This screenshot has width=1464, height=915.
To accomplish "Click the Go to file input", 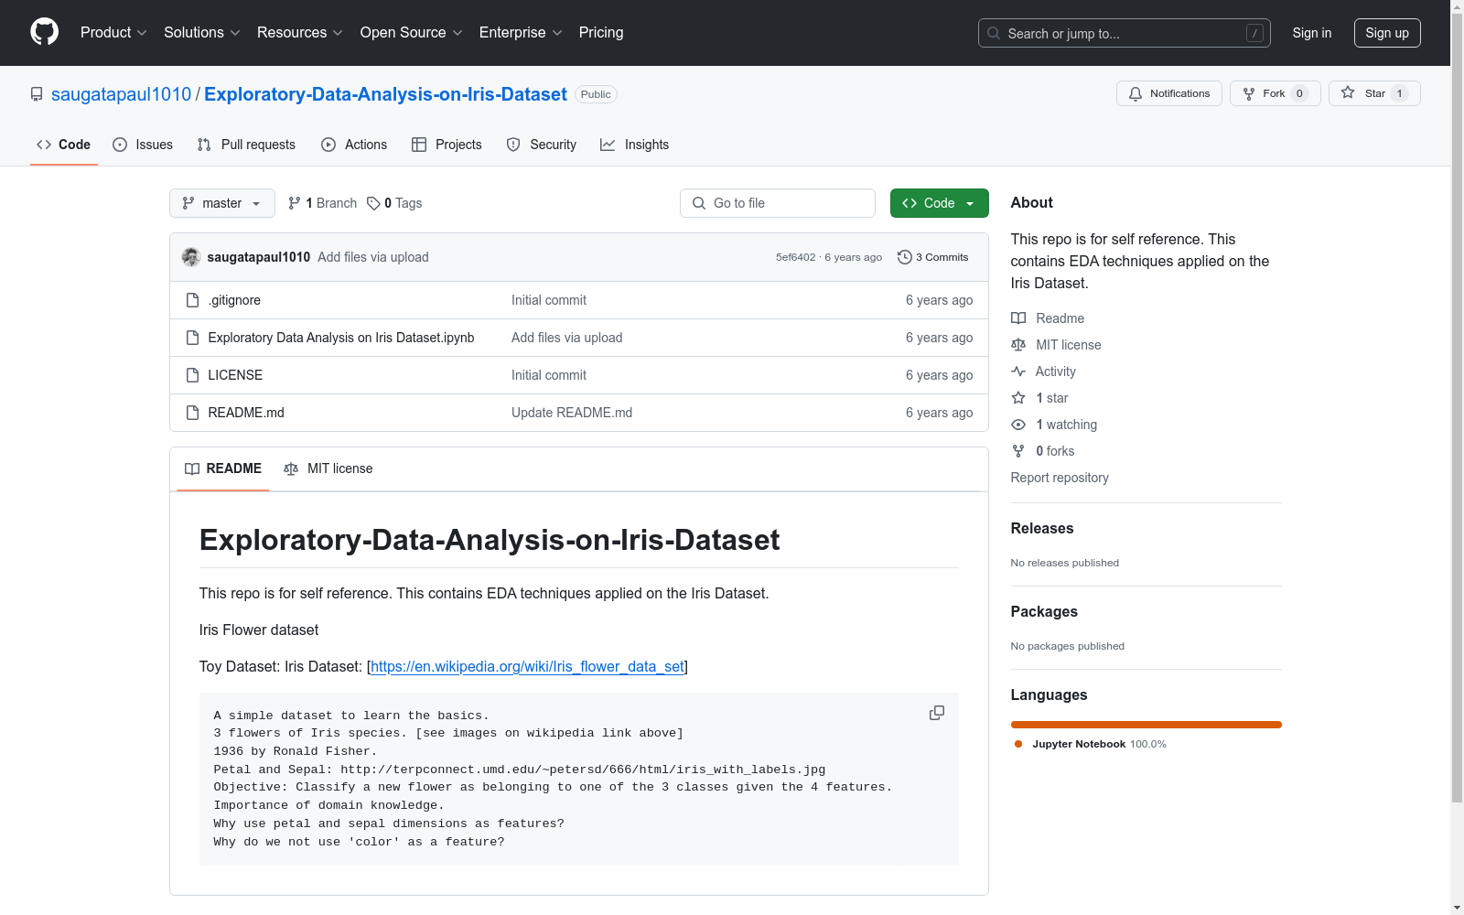I will tap(778, 203).
